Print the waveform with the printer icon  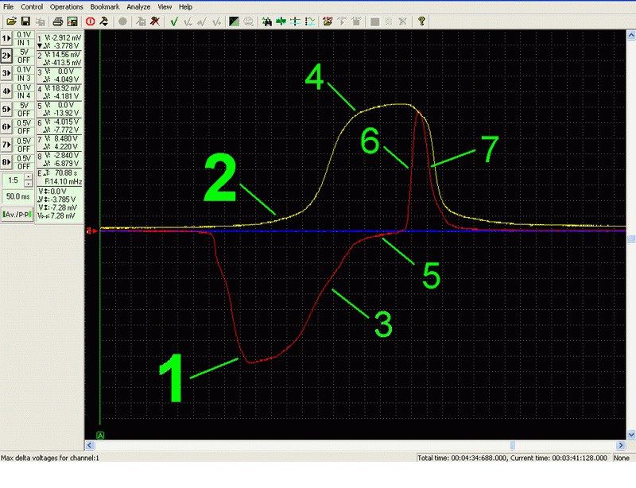click(58, 21)
